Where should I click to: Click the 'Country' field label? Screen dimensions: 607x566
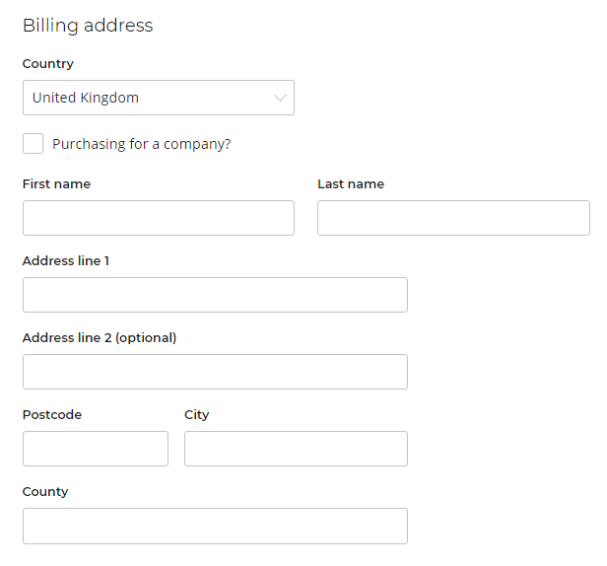[48, 64]
